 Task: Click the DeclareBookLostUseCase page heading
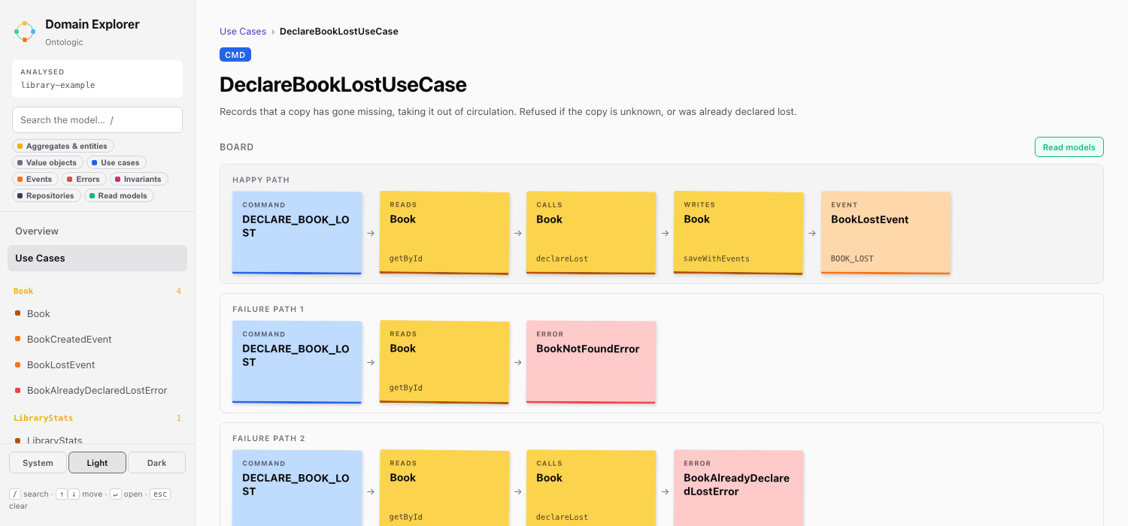click(343, 84)
